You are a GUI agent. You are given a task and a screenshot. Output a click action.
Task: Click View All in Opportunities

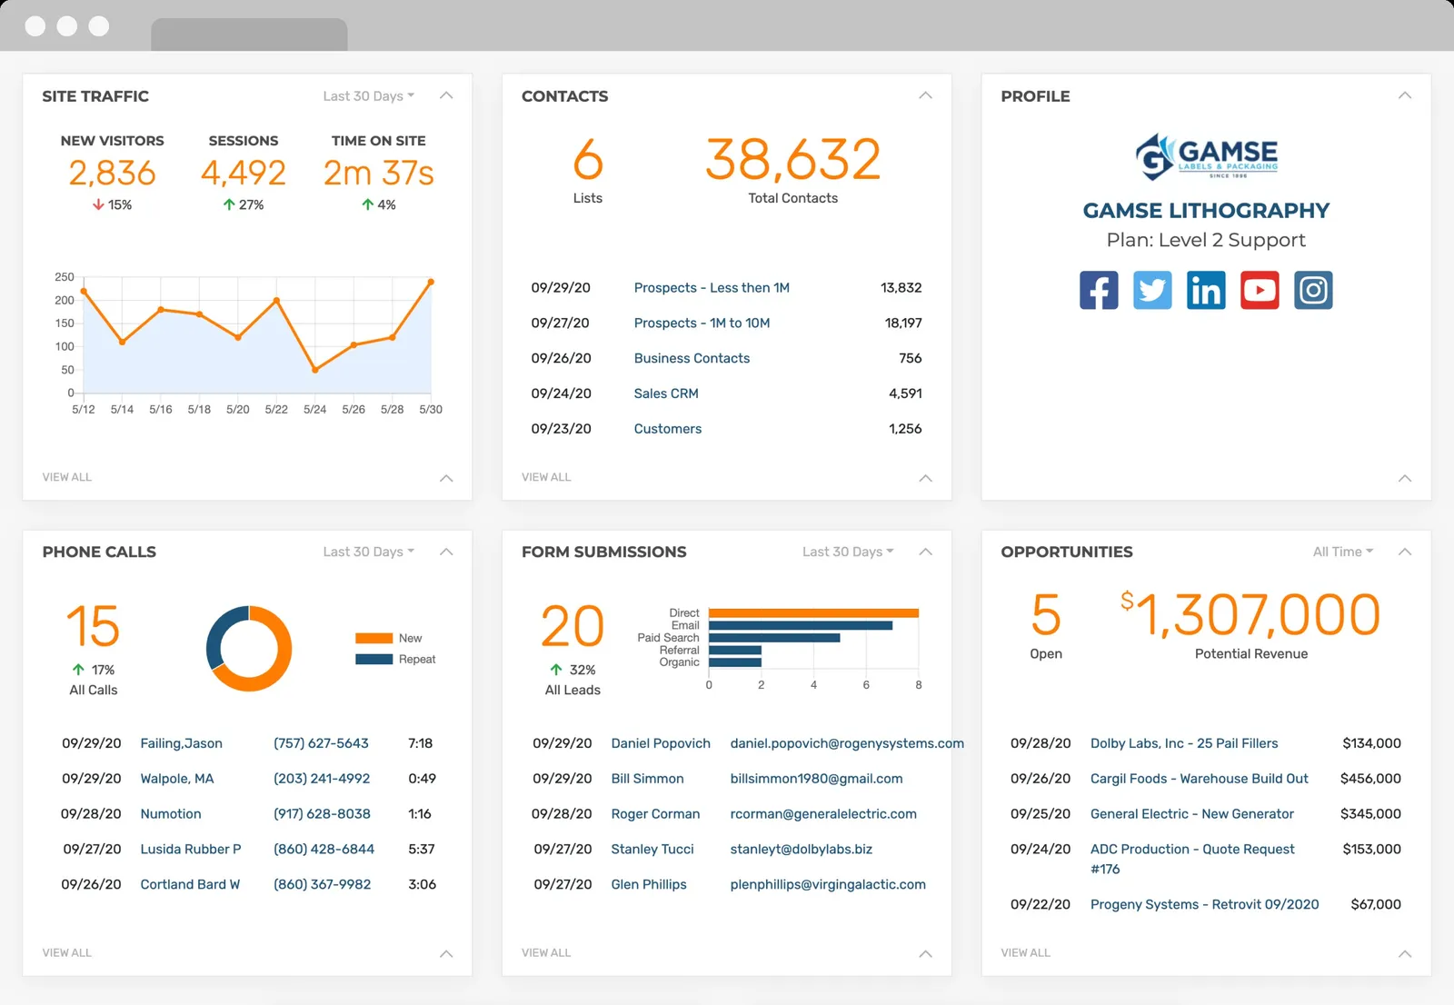pos(1026,953)
